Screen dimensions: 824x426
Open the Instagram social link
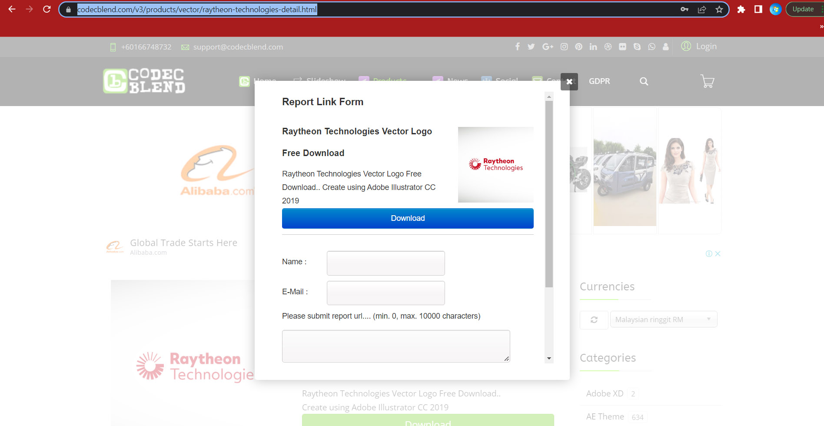pyautogui.click(x=564, y=47)
